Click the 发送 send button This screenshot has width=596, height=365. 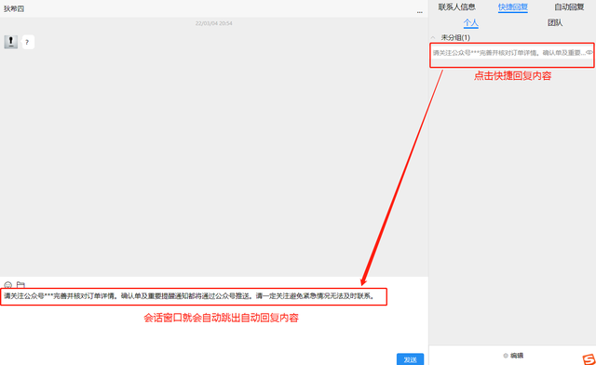(x=410, y=359)
